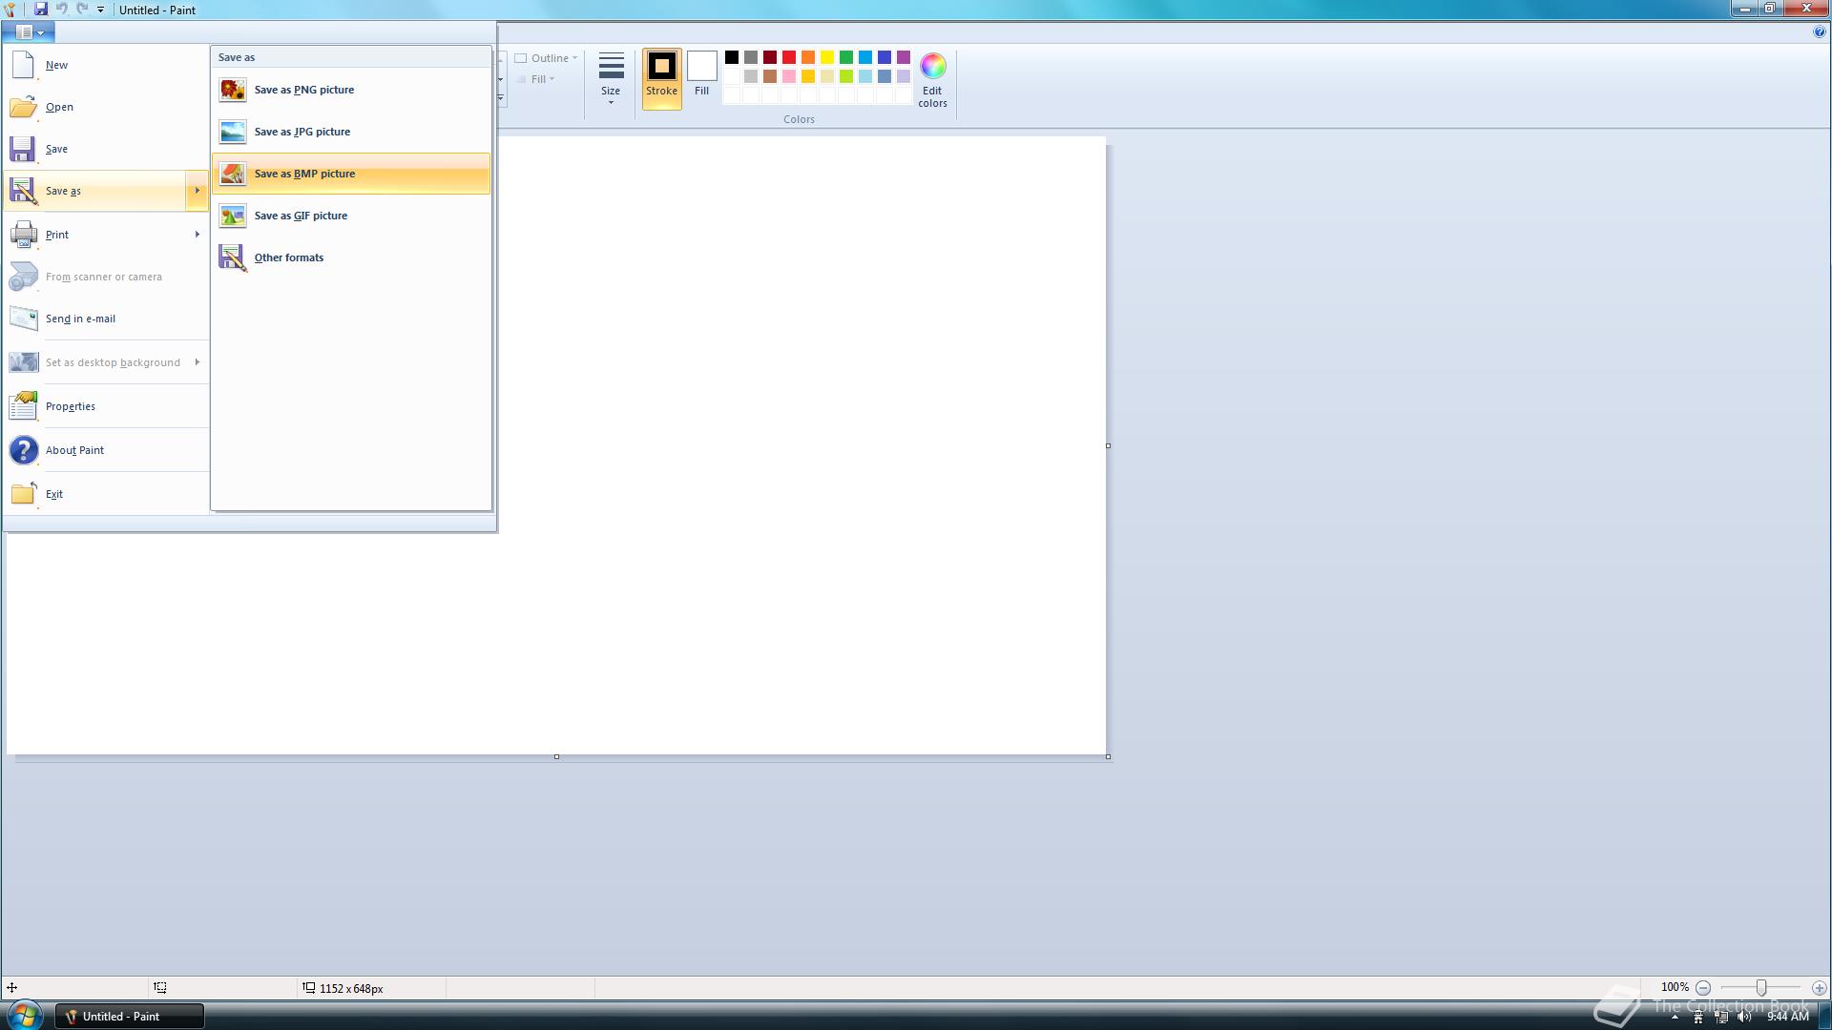1832x1030 pixels.
Task: Choose Other formats option
Action: tap(351, 257)
